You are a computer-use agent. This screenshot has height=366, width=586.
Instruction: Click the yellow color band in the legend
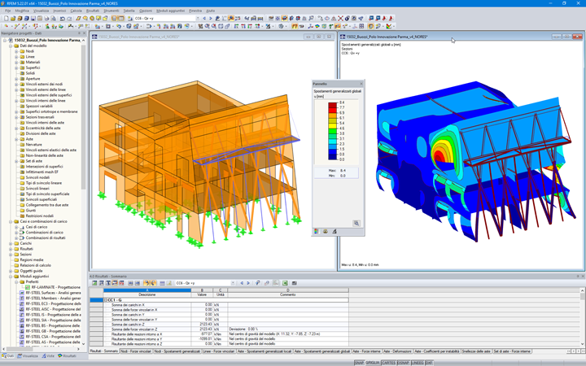(332, 124)
